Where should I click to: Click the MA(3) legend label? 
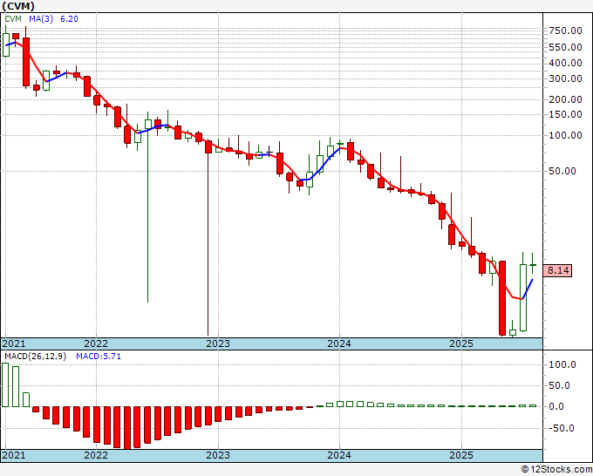(41, 19)
